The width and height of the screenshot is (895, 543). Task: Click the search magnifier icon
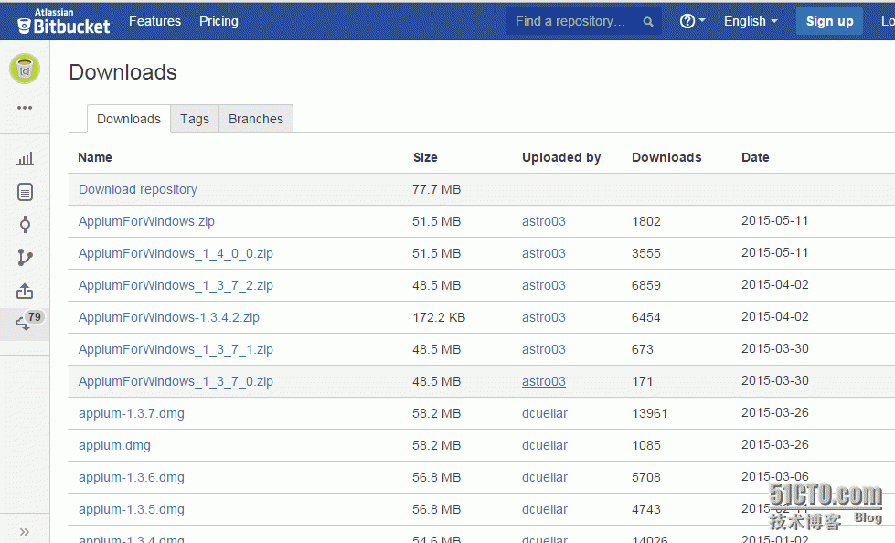point(648,22)
